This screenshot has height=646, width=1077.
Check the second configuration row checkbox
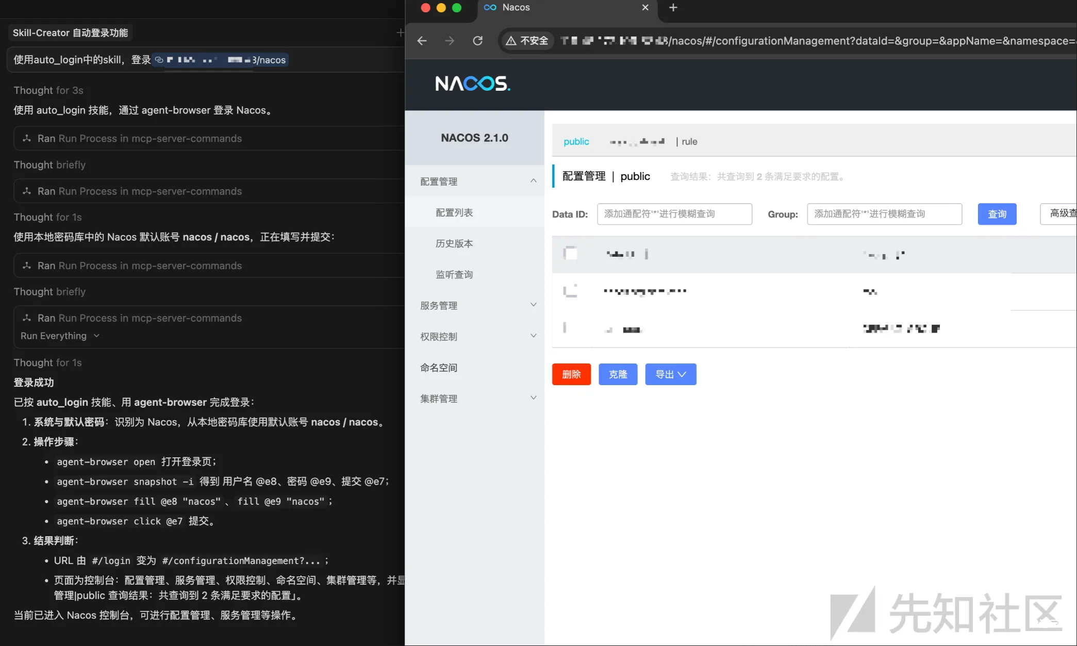click(x=566, y=328)
